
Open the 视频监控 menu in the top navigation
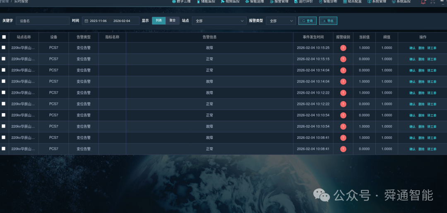(x=230, y=1)
